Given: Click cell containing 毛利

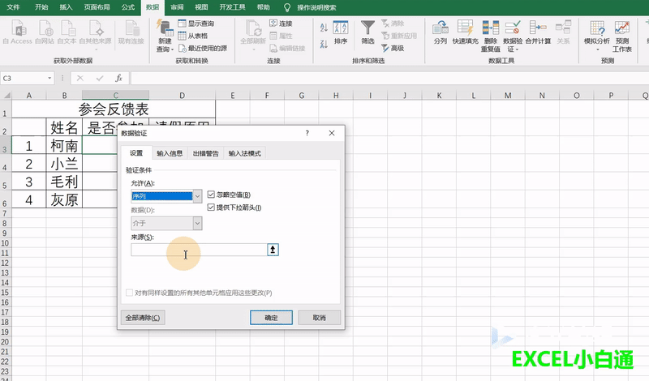Looking at the screenshot, I should click(64, 182).
